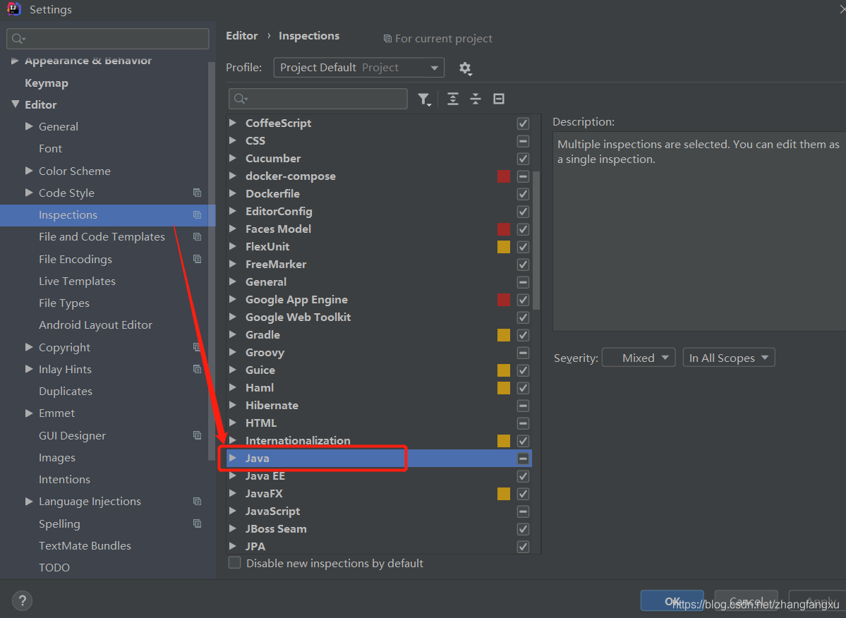The width and height of the screenshot is (846, 618).
Task: Click project-level icon beside Spelling
Action: pyautogui.click(x=198, y=523)
